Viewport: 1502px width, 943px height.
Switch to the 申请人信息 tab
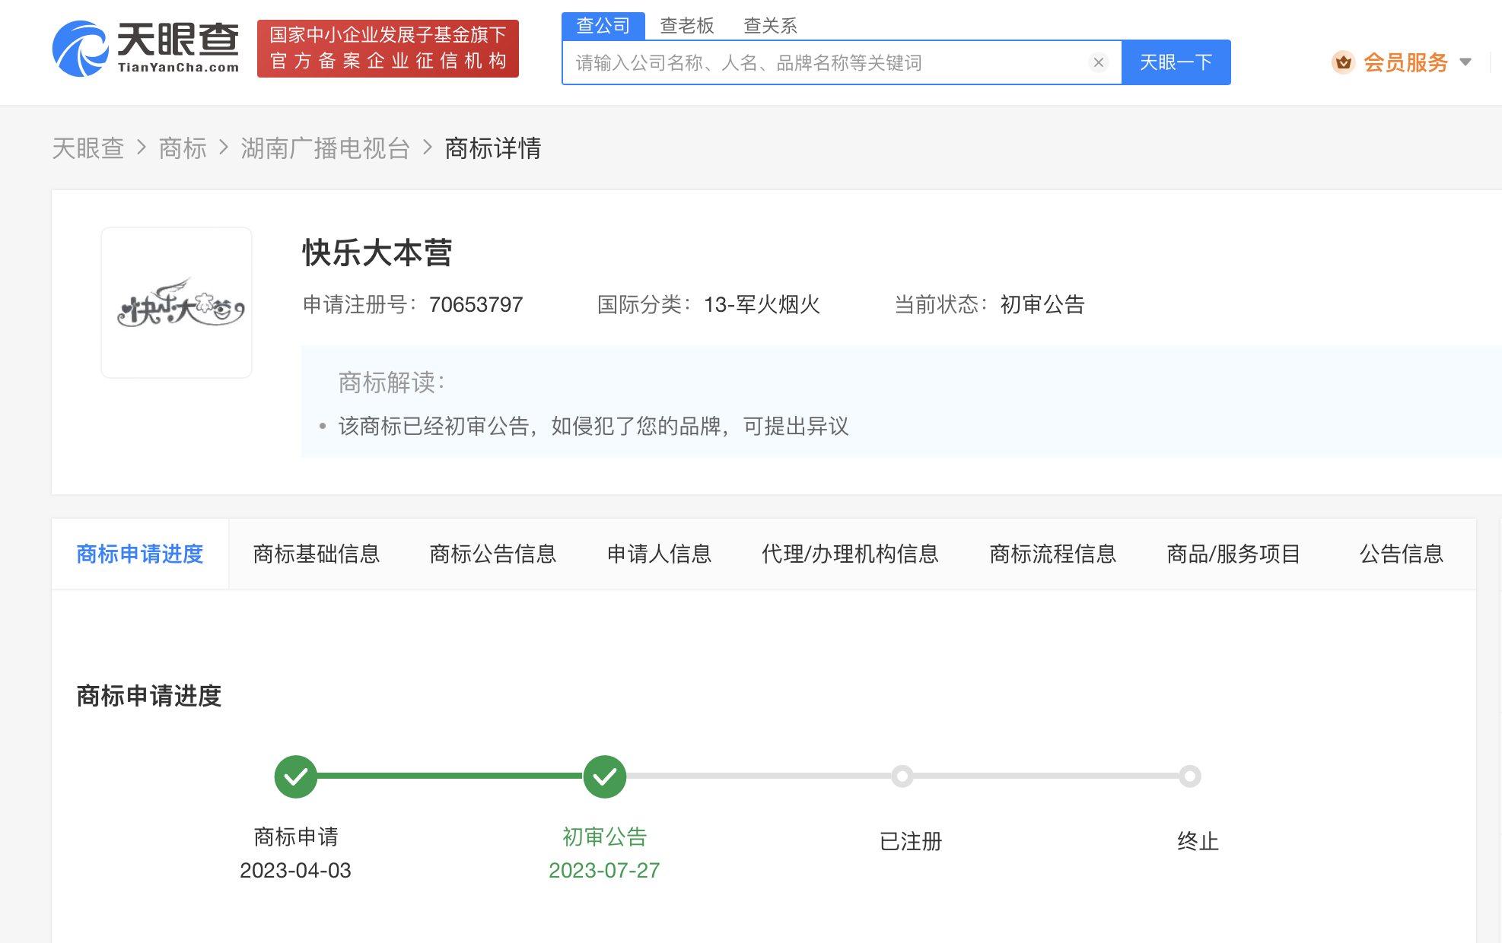click(659, 554)
